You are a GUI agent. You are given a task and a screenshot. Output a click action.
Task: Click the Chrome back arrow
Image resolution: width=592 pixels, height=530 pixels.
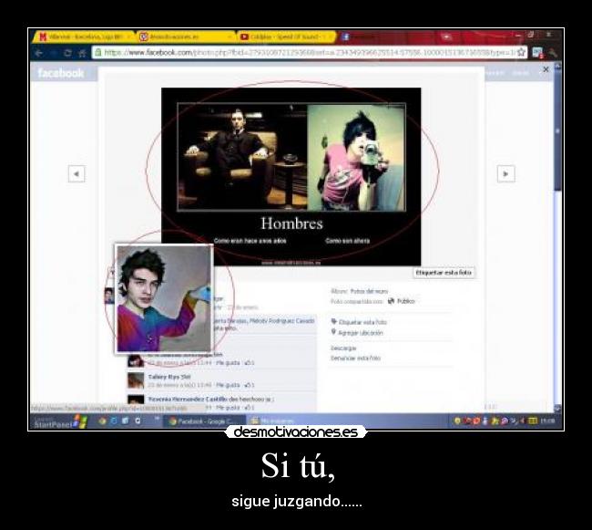point(39,53)
